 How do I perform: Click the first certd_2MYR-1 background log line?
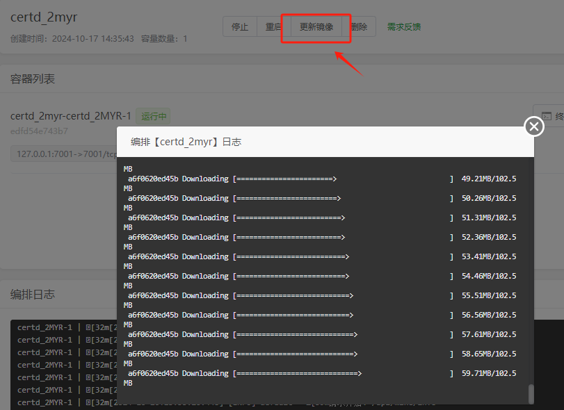click(45, 327)
